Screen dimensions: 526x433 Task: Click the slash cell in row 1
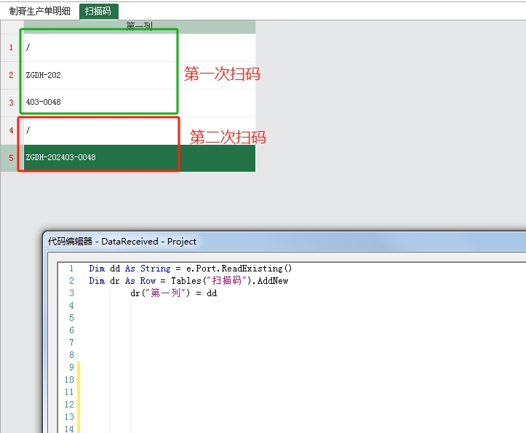point(140,47)
